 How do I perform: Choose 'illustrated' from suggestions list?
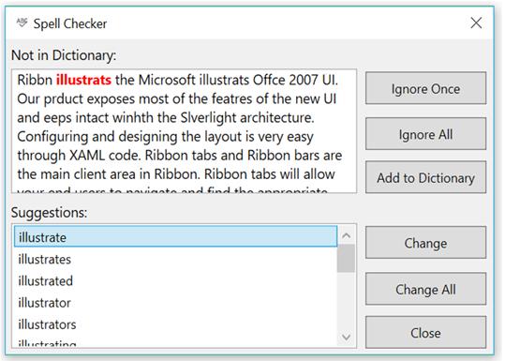[175, 280]
